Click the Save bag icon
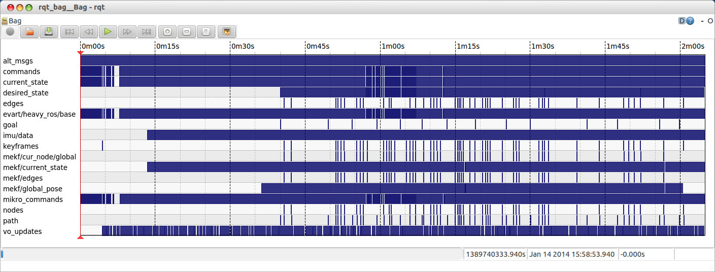The width and height of the screenshot is (715, 272). 49,31
